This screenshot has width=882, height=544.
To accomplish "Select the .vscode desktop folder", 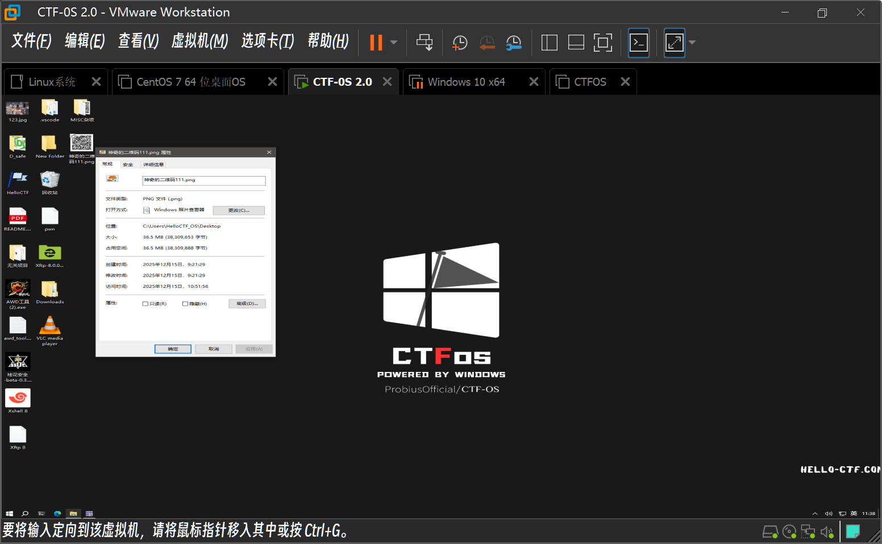I will point(50,111).
